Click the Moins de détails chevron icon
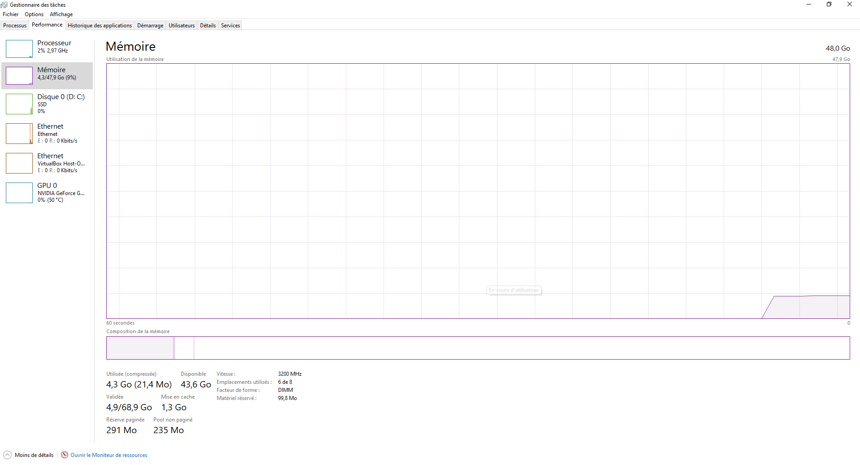The width and height of the screenshot is (860, 465). (7, 455)
